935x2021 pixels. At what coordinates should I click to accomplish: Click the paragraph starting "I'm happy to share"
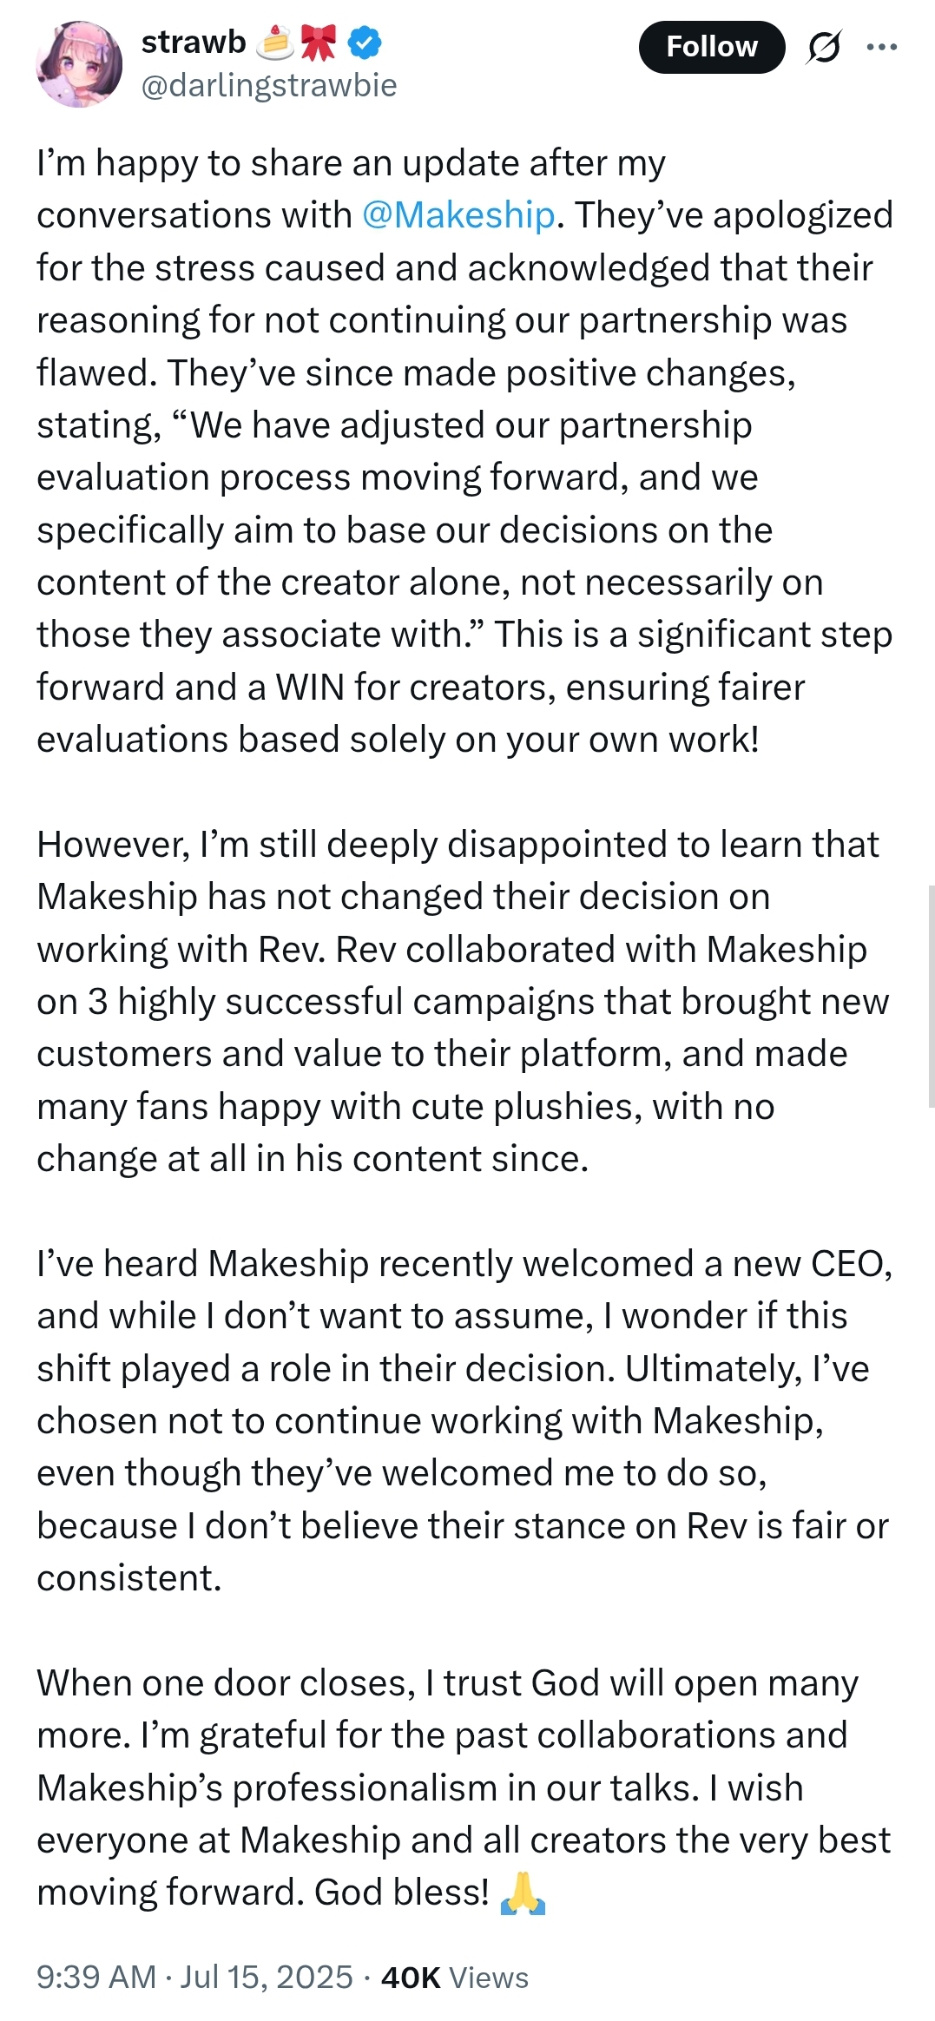point(451,451)
